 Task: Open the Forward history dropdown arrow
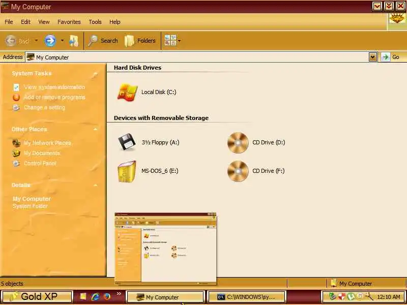(62, 41)
